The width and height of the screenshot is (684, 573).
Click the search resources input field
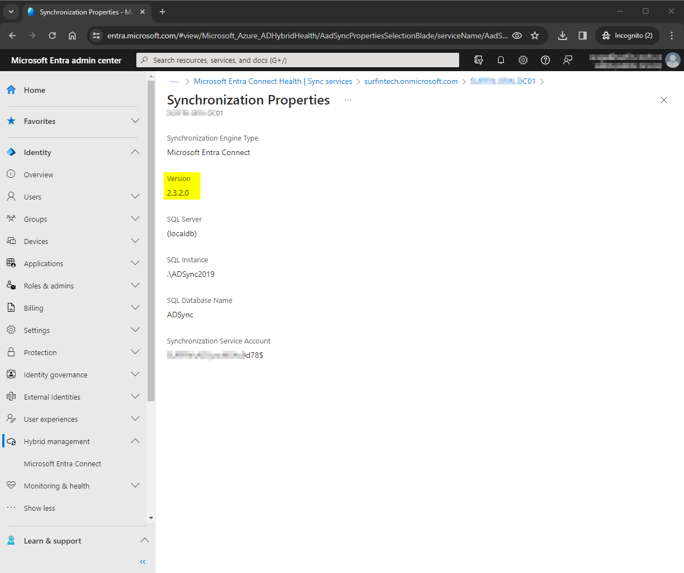tap(298, 60)
